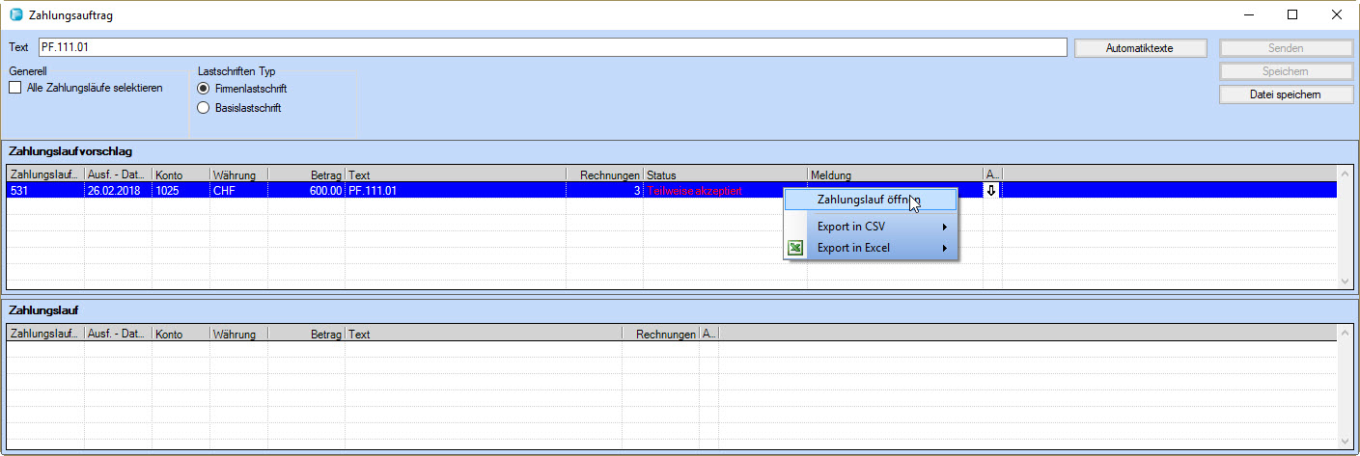Screen dimensions: 1360x456
Task: Expand the 'Export in CSV' submenu arrow
Action: [x=944, y=227]
